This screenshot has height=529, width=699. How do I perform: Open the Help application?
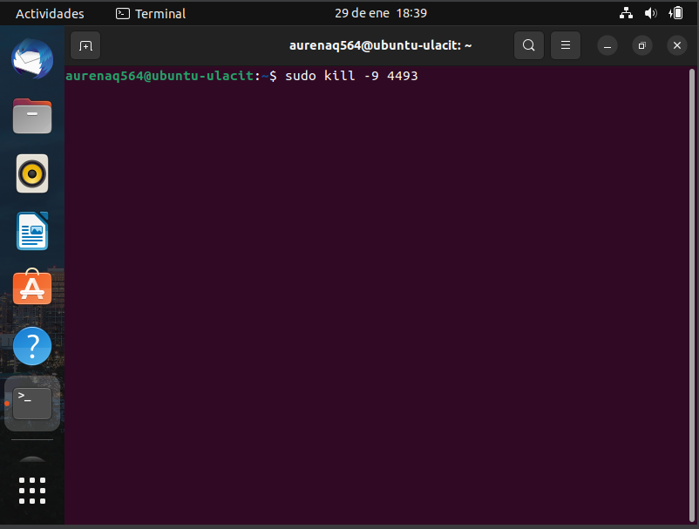click(32, 345)
